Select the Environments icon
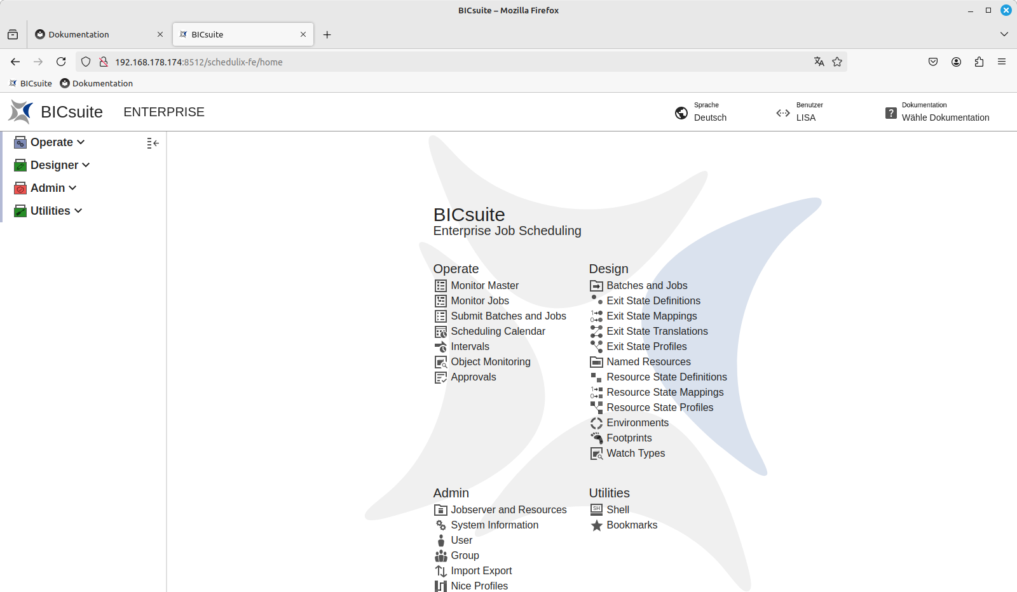The image size is (1017, 592). [596, 423]
